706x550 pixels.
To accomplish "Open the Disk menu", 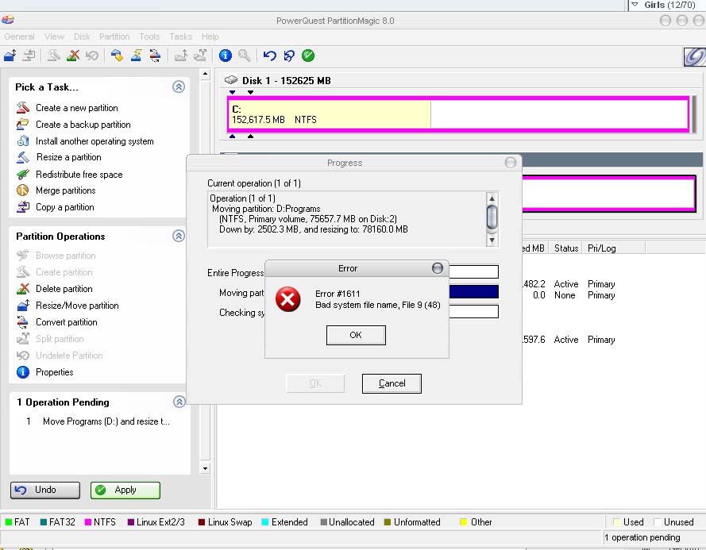I will (x=82, y=37).
